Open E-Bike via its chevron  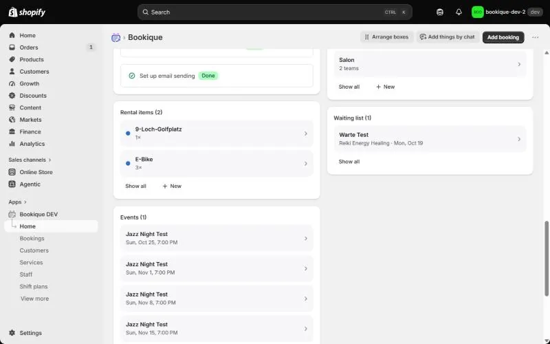point(306,164)
